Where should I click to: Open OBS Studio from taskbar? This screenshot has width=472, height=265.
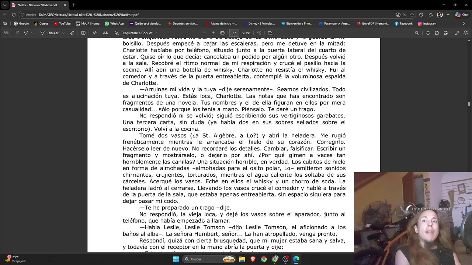coord(285,259)
